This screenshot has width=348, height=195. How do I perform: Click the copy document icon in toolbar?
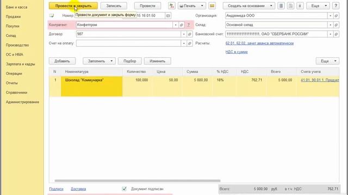(290, 6)
